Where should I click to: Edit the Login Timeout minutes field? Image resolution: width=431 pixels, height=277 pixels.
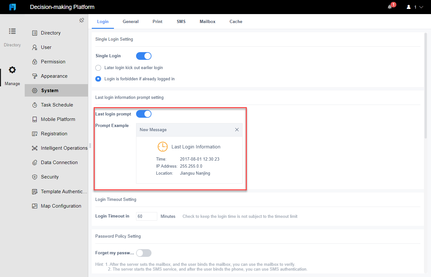click(146, 216)
